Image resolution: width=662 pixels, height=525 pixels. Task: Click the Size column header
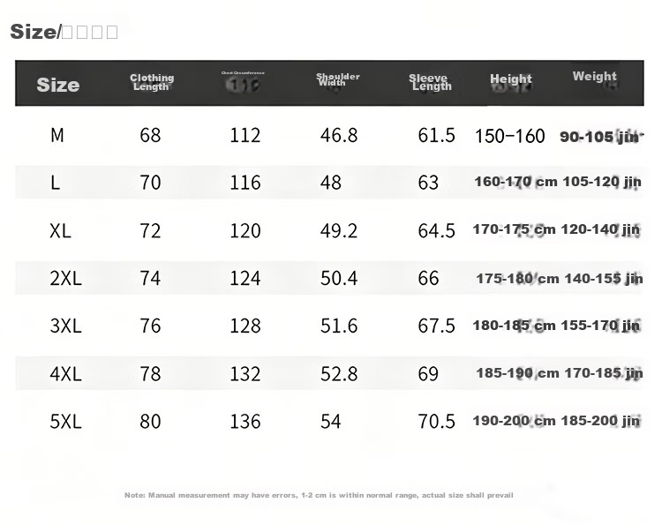coord(58,85)
